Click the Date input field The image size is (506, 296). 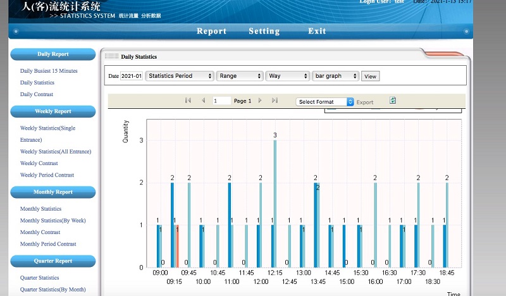(132, 76)
